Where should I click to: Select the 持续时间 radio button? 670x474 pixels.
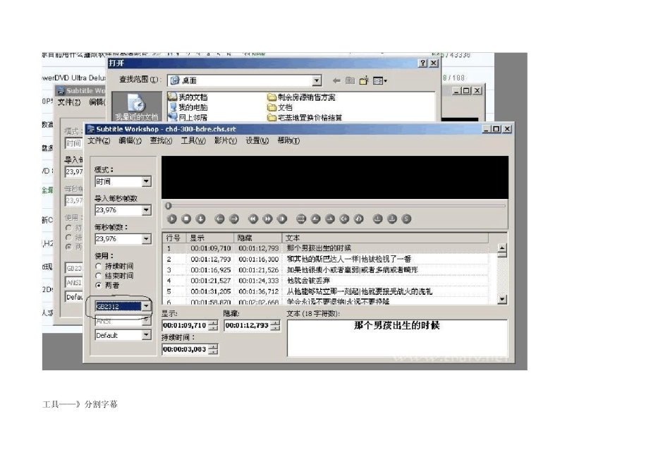[x=99, y=266]
